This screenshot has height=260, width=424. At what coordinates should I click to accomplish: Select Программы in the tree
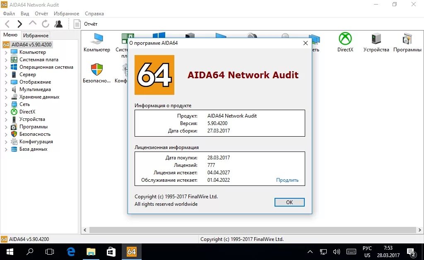click(x=29, y=127)
